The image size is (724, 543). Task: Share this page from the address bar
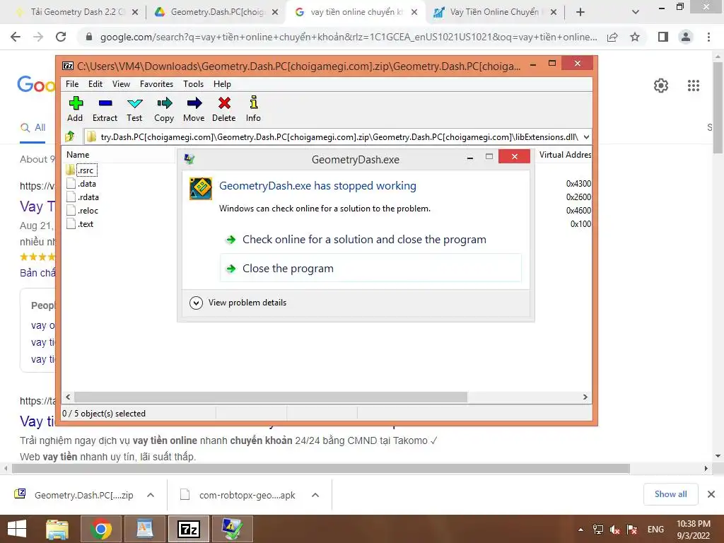click(612, 37)
